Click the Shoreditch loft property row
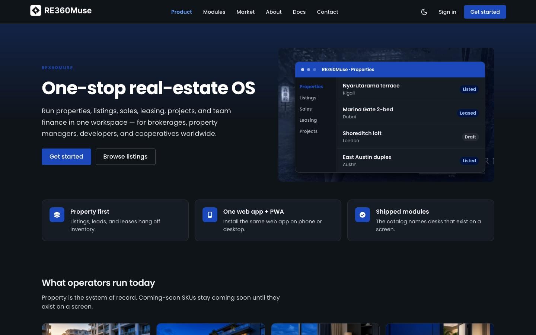Screen dimensions: 536x335 click(x=411, y=137)
